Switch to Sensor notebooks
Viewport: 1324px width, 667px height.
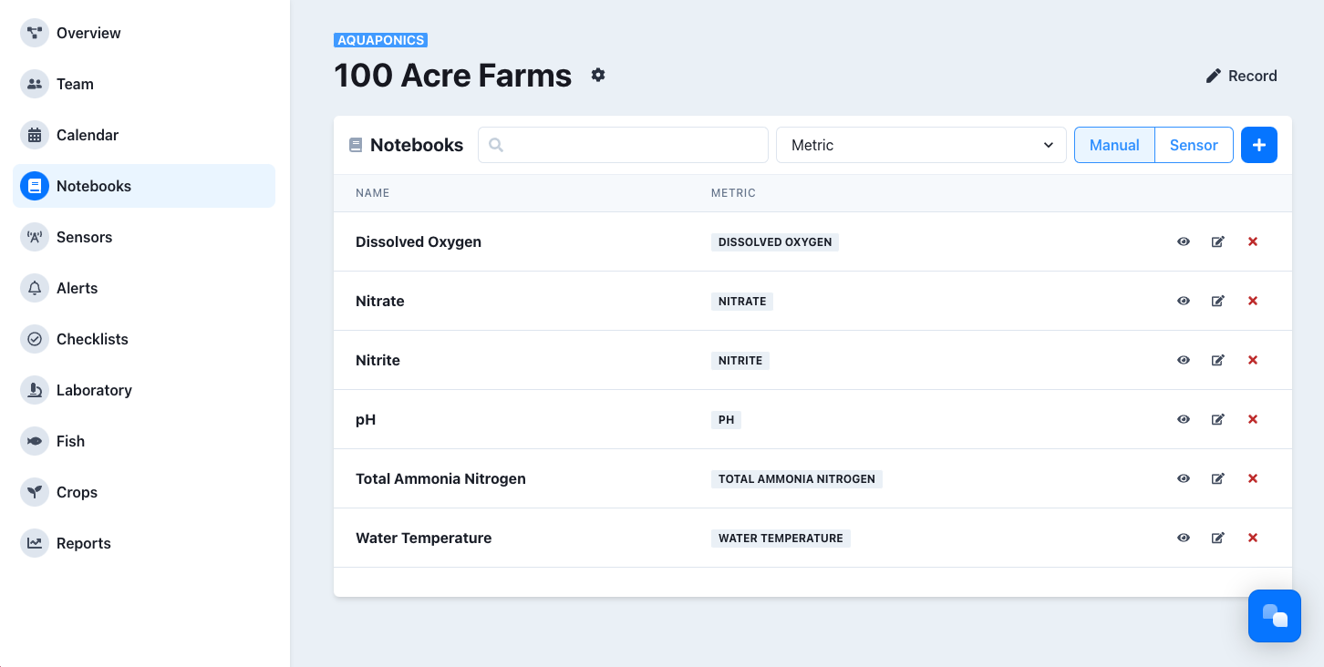tap(1194, 145)
